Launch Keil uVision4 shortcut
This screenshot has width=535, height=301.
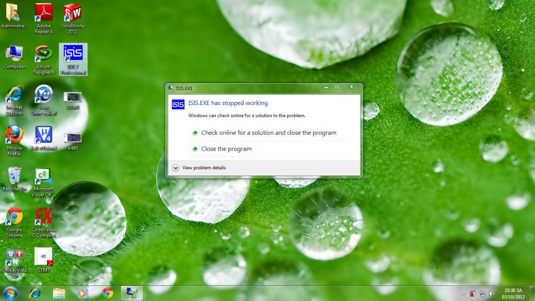click(44, 138)
